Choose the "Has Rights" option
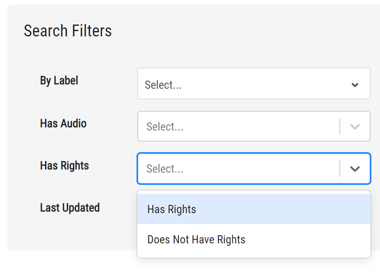The width and height of the screenshot is (380, 272). pyautogui.click(x=172, y=209)
